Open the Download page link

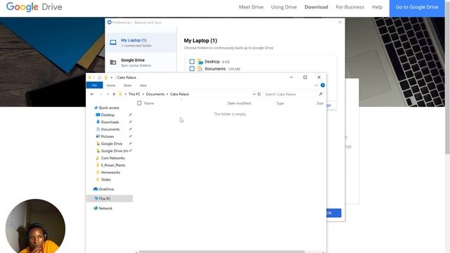click(x=316, y=7)
